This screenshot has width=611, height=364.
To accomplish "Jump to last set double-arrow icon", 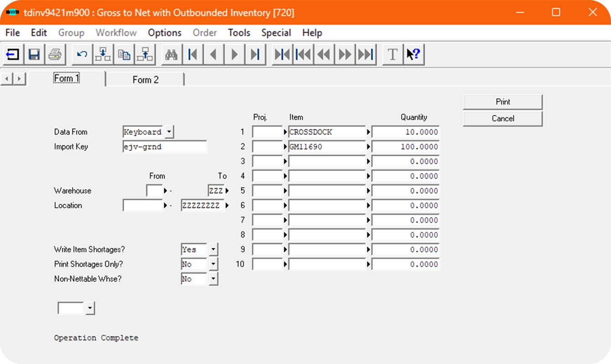I will tap(366, 55).
